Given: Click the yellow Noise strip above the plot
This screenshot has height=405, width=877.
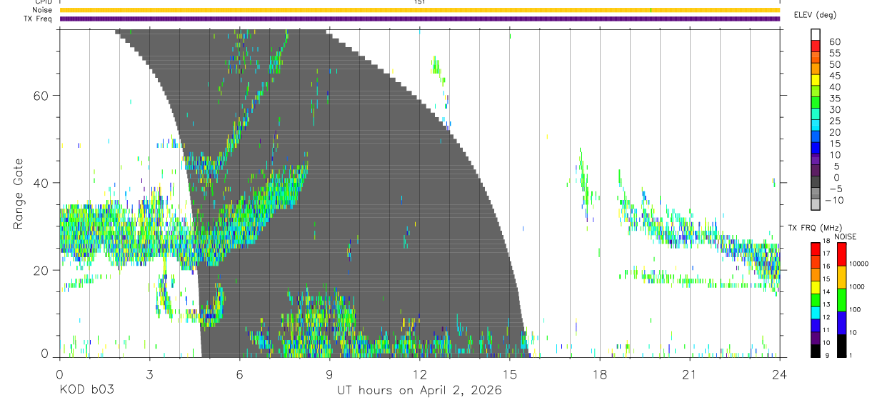Looking at the screenshot, I should pos(419,10).
